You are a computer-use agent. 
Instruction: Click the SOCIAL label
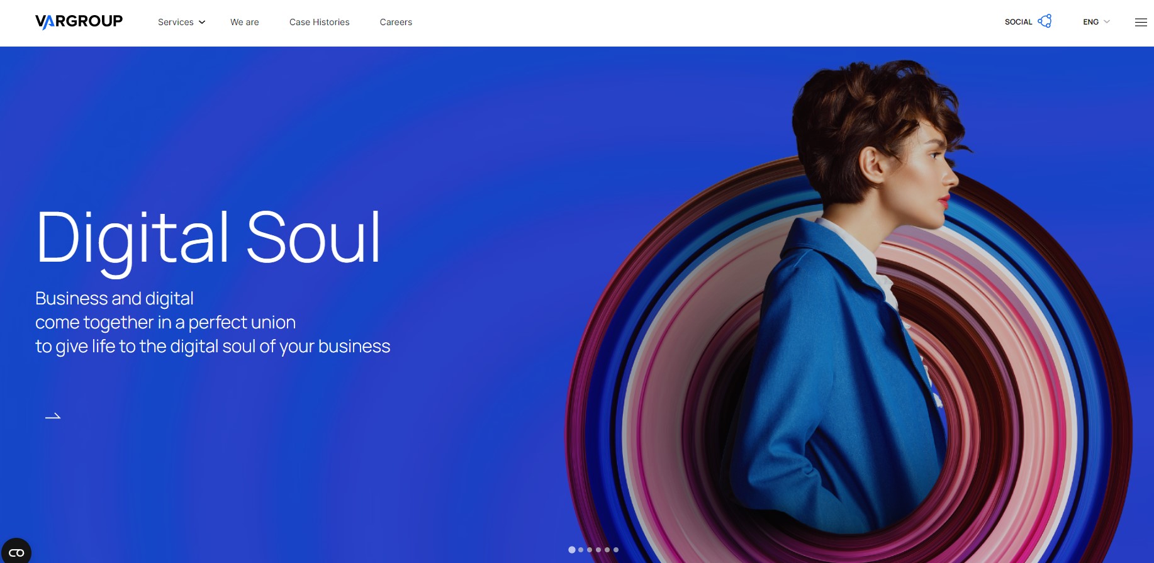pos(1018,22)
